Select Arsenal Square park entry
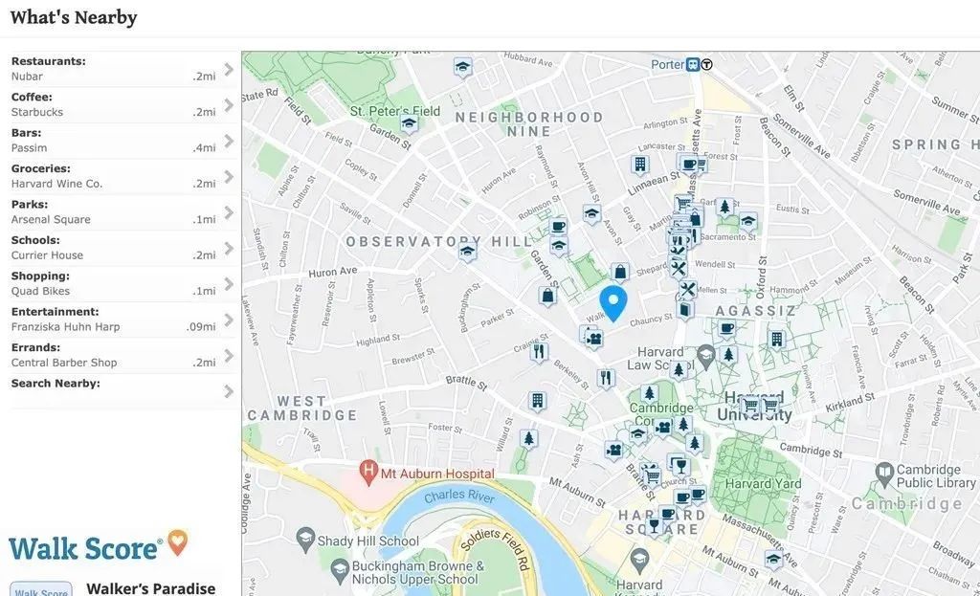 [51, 220]
